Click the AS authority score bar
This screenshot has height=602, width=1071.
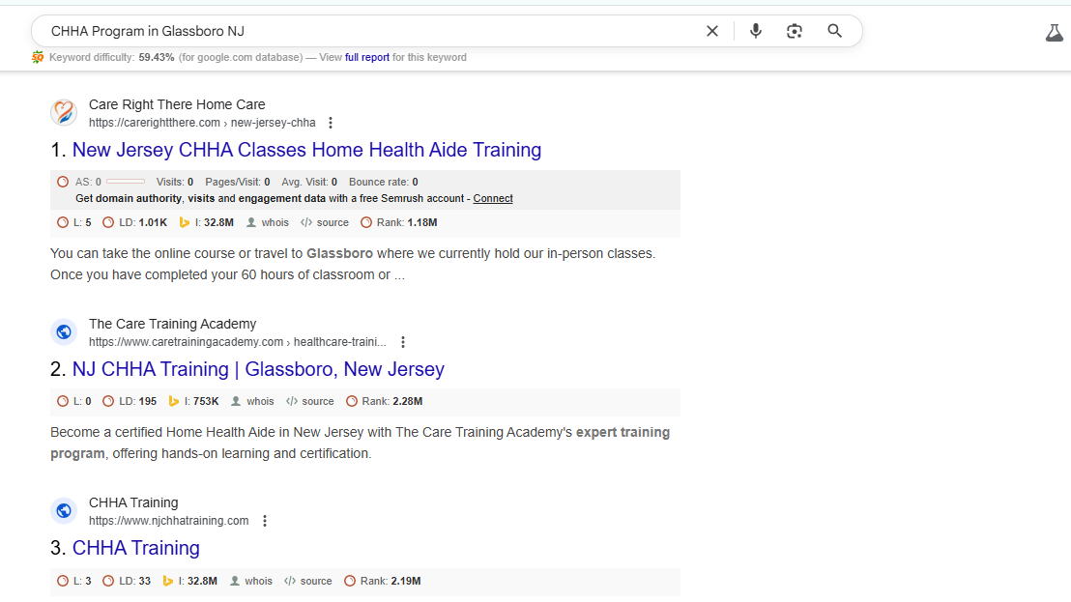point(126,182)
